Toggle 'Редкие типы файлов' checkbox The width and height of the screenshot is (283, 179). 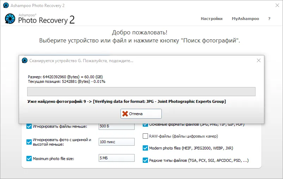pyautogui.click(x=145, y=160)
